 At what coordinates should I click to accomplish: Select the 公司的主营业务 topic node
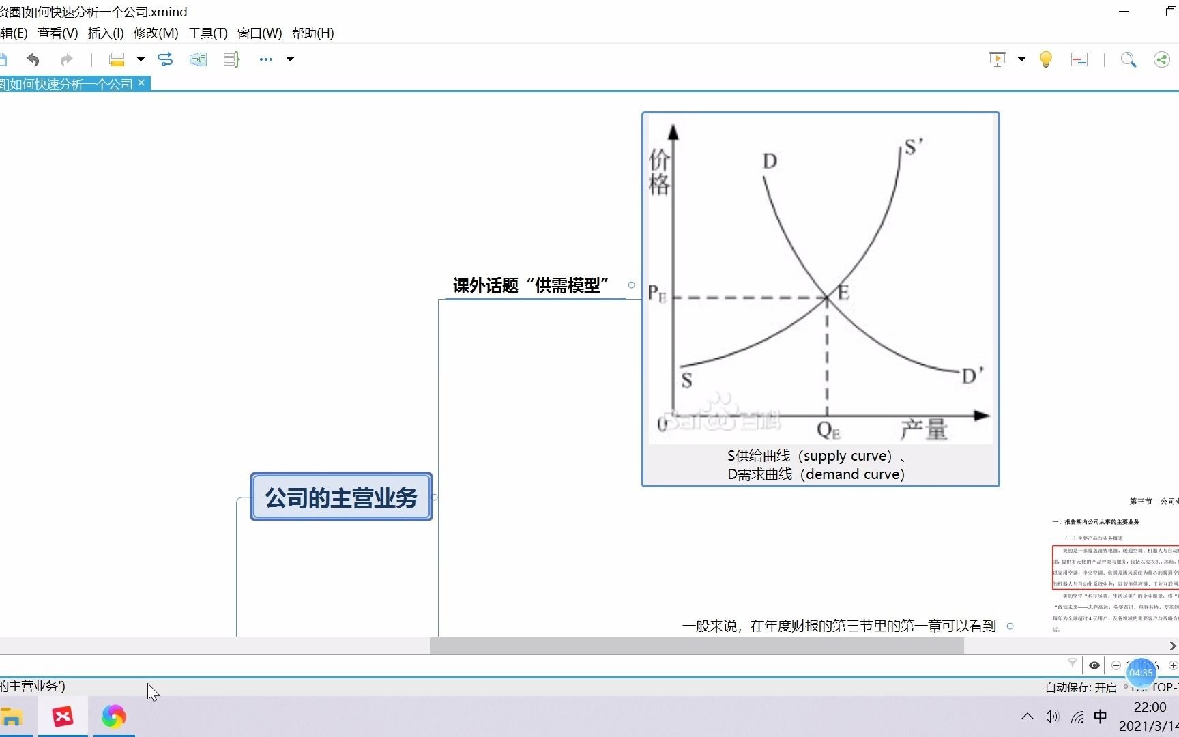point(341,497)
